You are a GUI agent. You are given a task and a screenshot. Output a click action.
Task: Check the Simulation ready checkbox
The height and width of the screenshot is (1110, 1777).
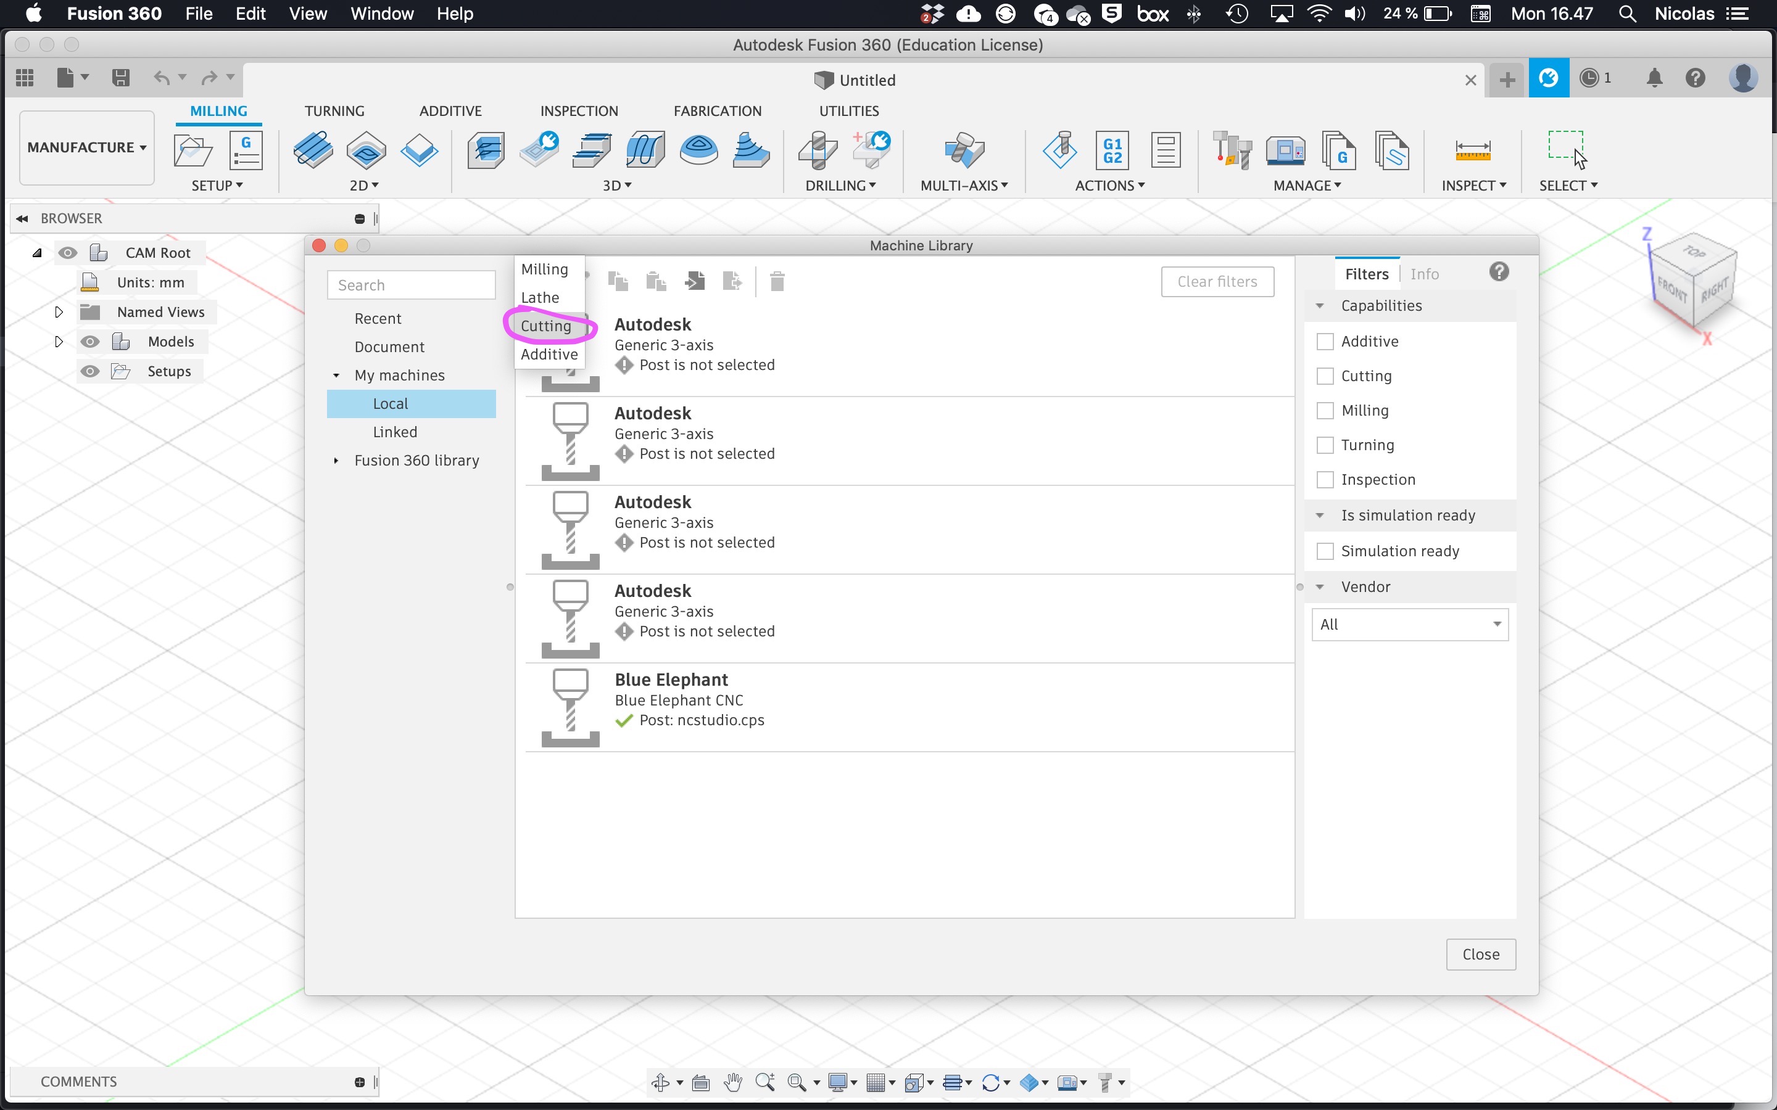coord(1325,551)
